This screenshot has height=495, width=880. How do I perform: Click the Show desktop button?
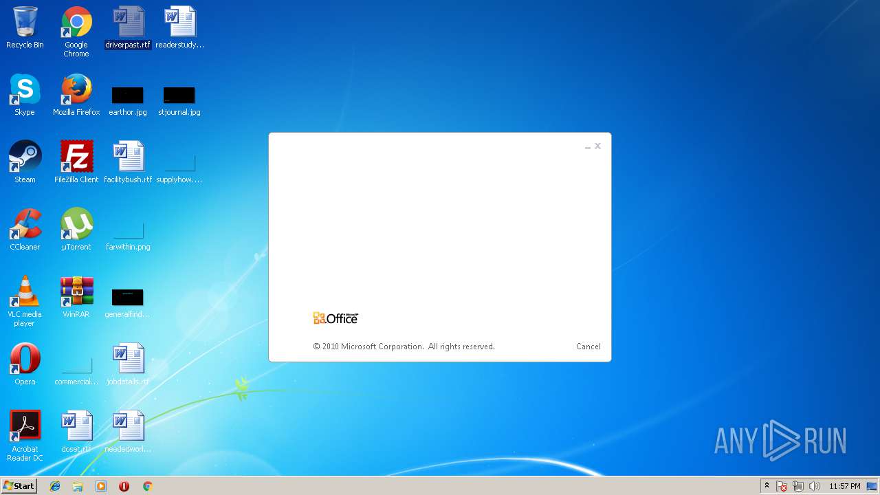(x=872, y=486)
